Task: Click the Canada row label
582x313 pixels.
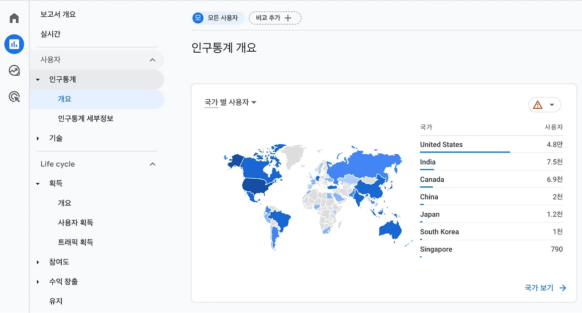Action: point(432,180)
